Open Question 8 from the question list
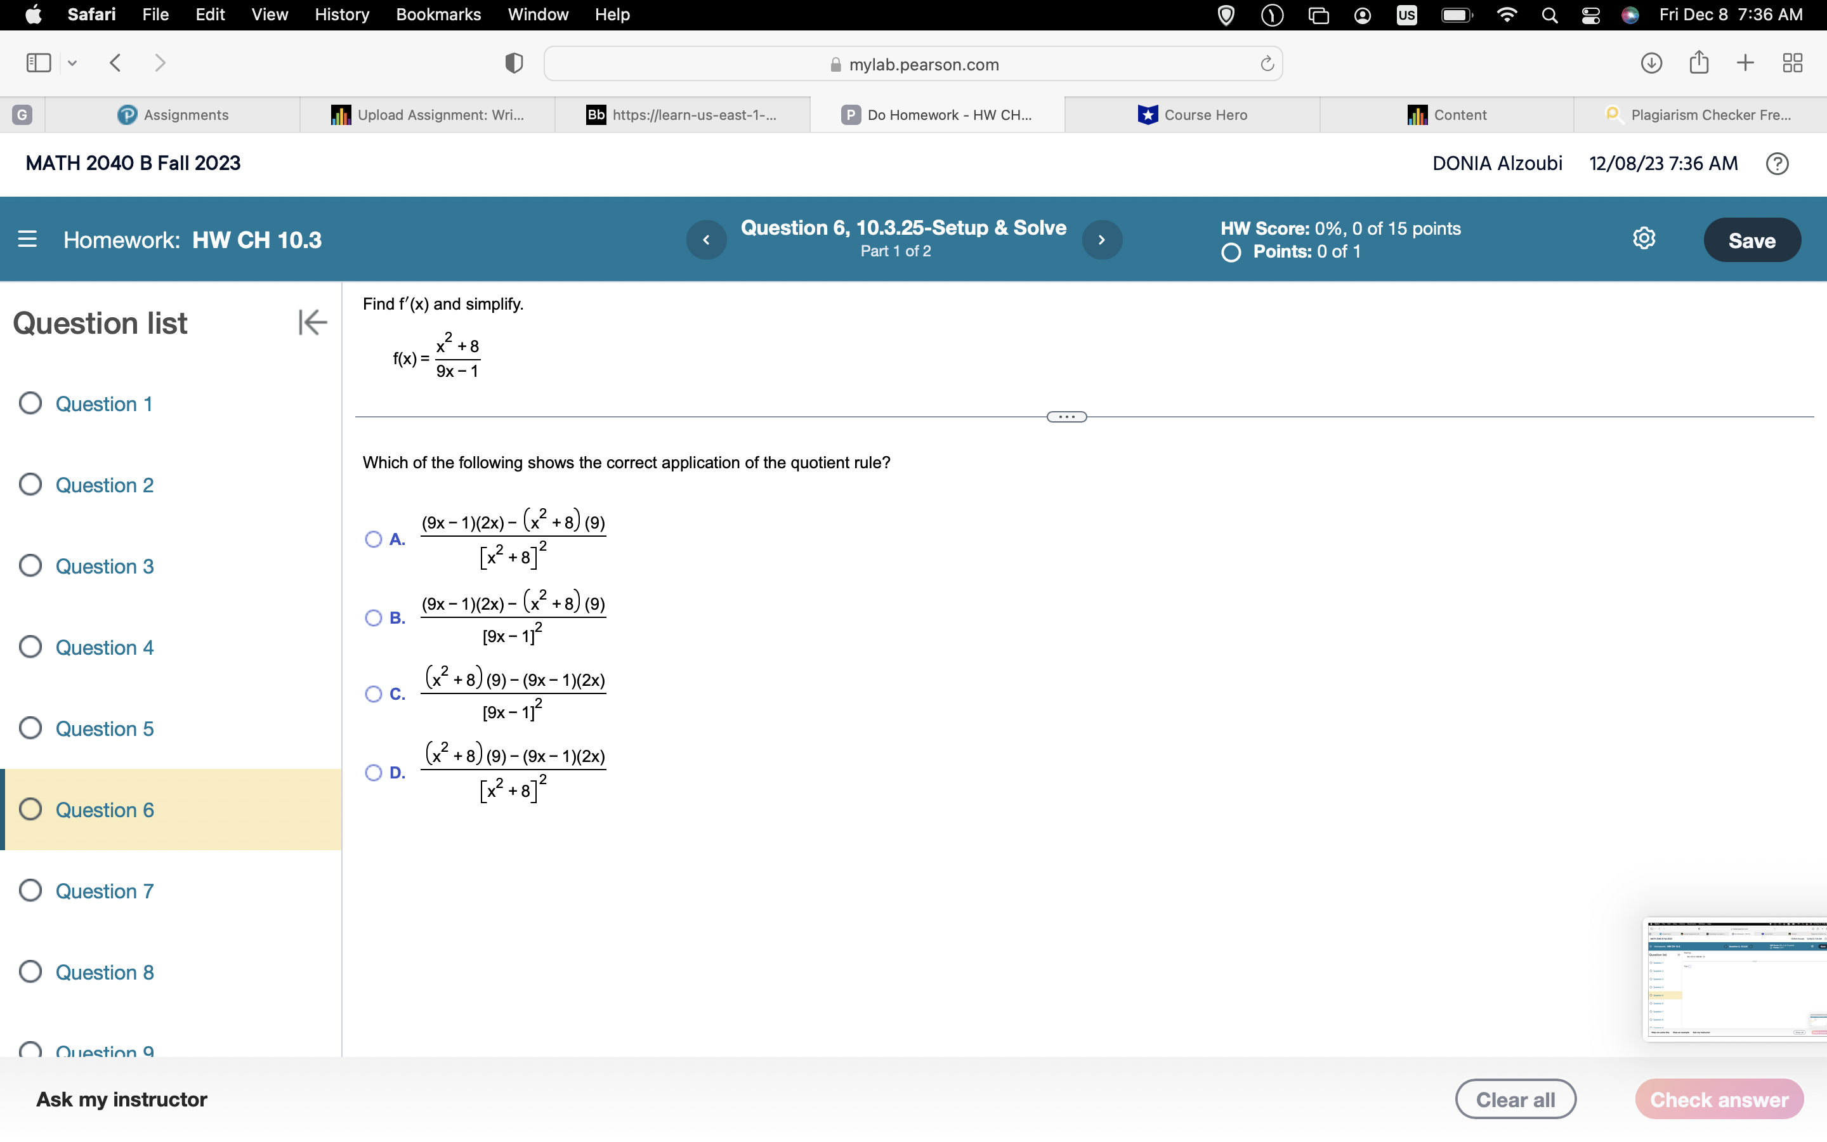This screenshot has height=1142, width=1827. pyautogui.click(x=105, y=972)
